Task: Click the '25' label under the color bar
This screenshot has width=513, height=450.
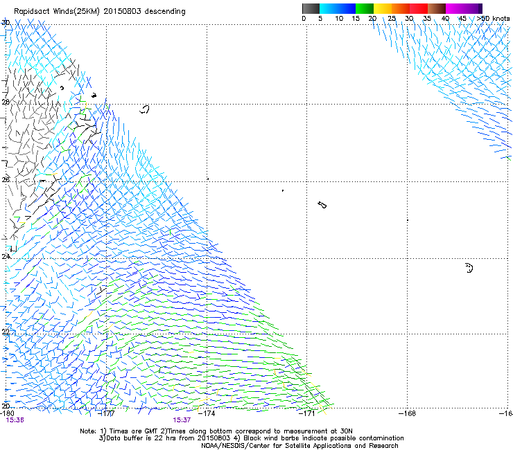Action: point(392,19)
